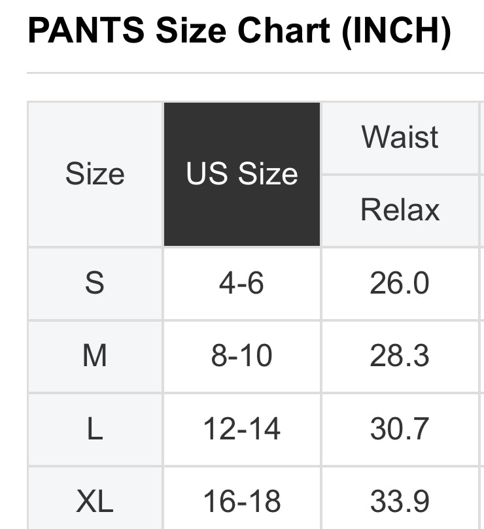
Task: Click the Relax sub-header cell
Action: pyautogui.click(x=400, y=211)
